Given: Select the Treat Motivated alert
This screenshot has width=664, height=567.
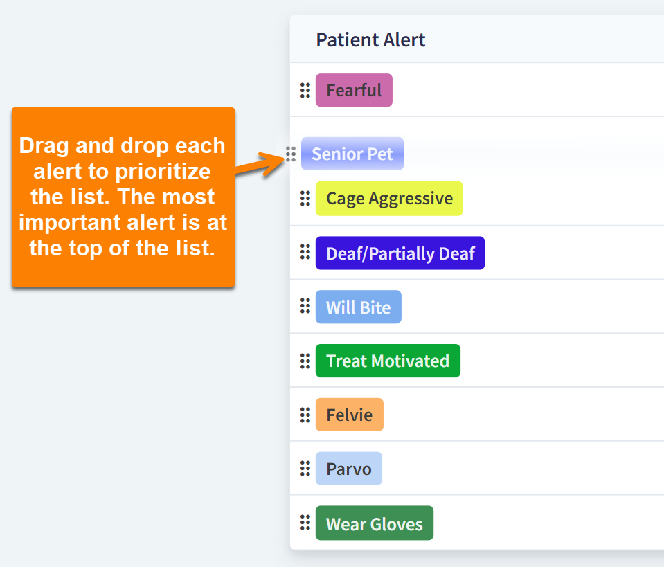Looking at the screenshot, I should point(388,360).
